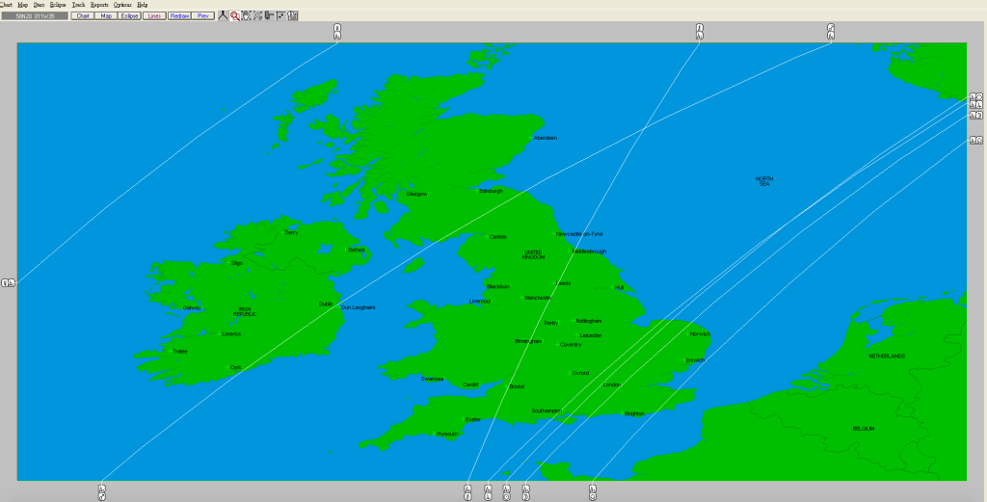Switch view with the Map toolbar button

pyautogui.click(x=106, y=15)
